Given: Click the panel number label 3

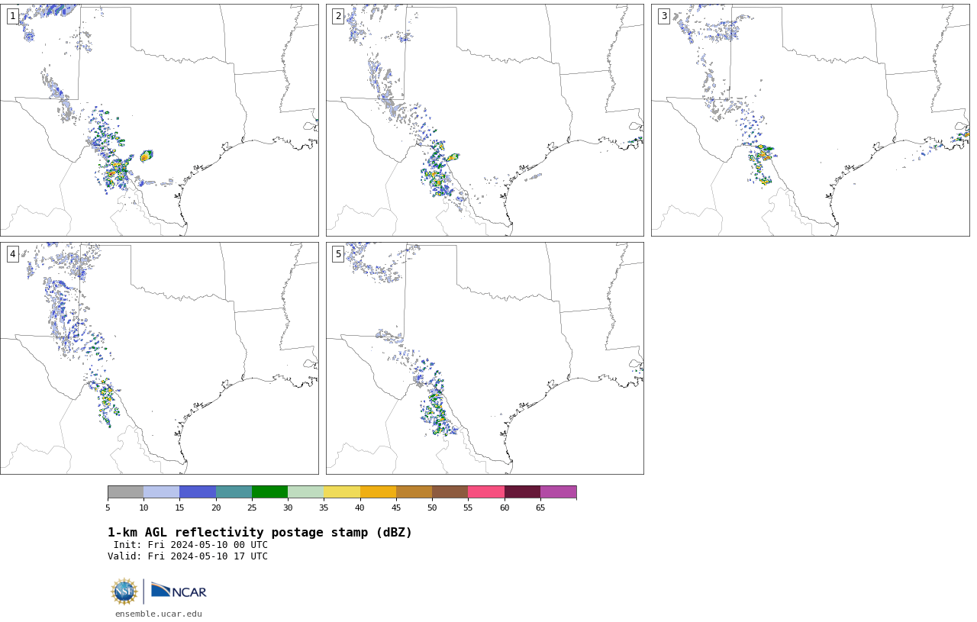Looking at the screenshot, I should pos(664,16).
